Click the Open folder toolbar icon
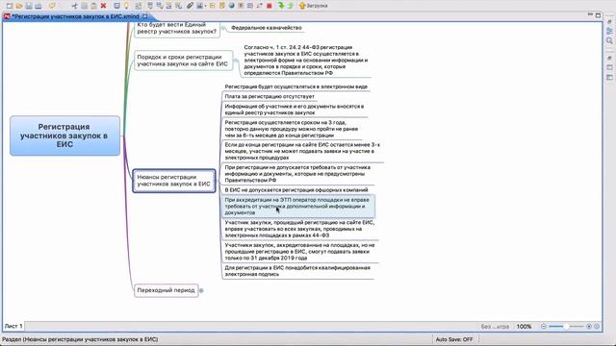 [x=19, y=6]
